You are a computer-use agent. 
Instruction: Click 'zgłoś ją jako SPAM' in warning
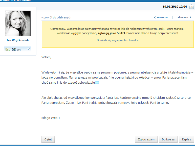coord(111,33)
